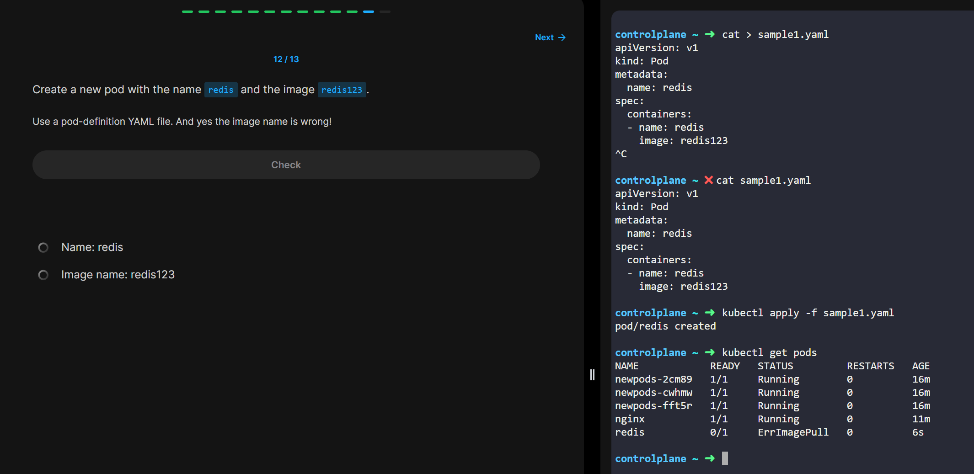Click the nginx pod name
Screen dimensions: 974x474
pos(630,419)
